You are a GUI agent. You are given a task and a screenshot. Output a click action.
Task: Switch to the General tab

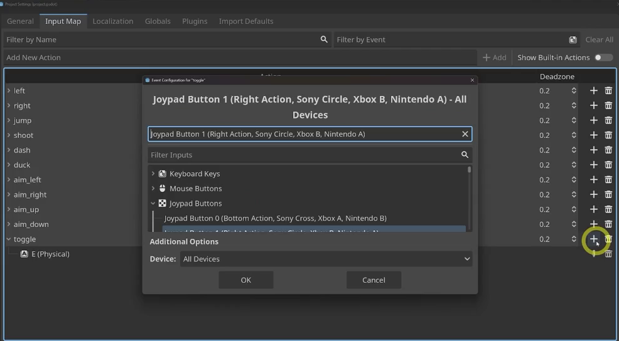tap(20, 21)
